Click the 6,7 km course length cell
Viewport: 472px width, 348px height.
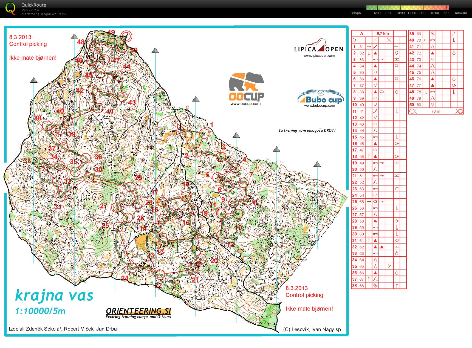(383, 33)
